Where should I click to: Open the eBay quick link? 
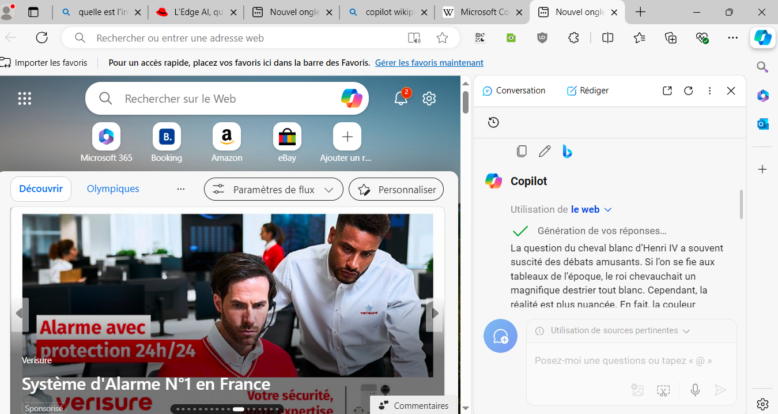click(287, 142)
